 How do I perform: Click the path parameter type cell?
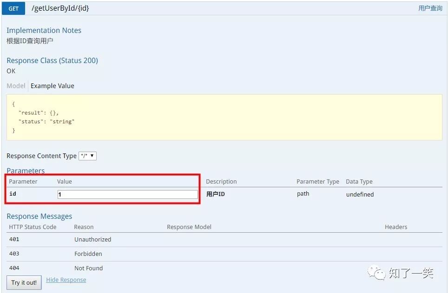coord(303,194)
